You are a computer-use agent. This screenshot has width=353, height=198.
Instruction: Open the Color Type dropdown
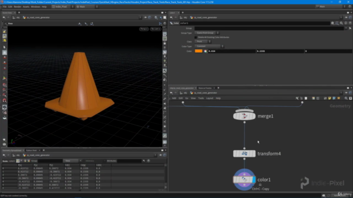point(209,46)
